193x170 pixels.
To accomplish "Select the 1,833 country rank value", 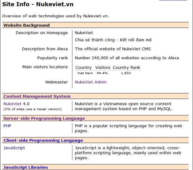I will point(126,73).
